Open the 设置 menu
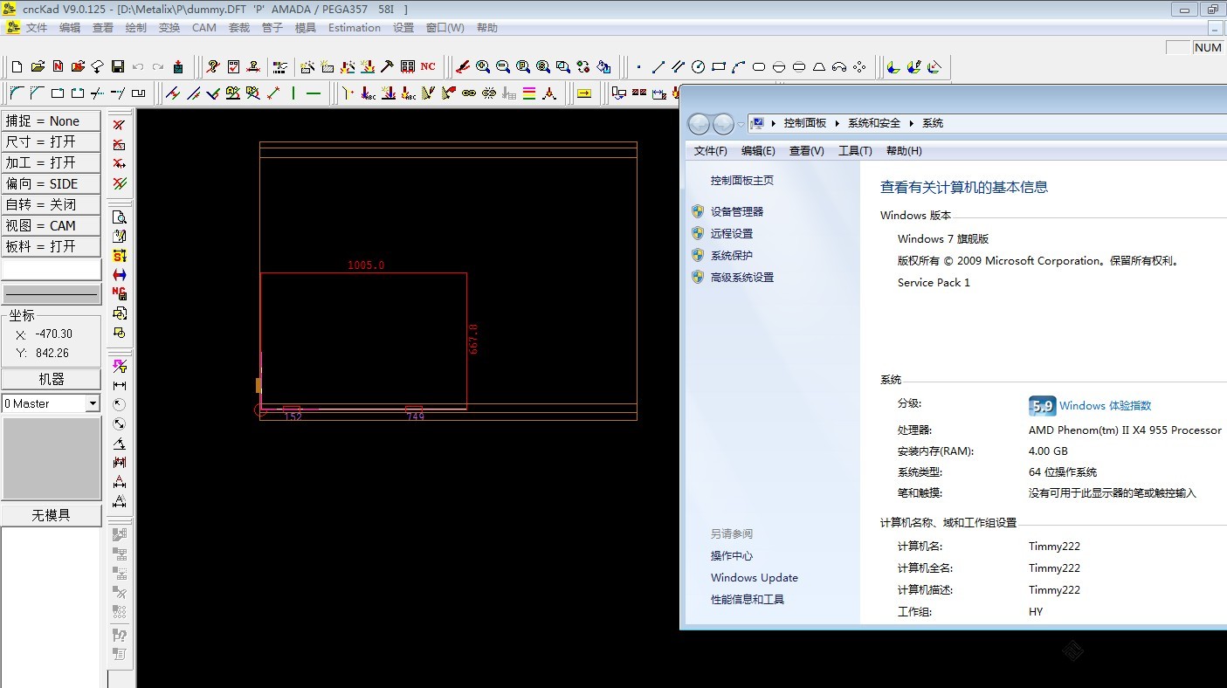The image size is (1227, 688). coord(403,28)
